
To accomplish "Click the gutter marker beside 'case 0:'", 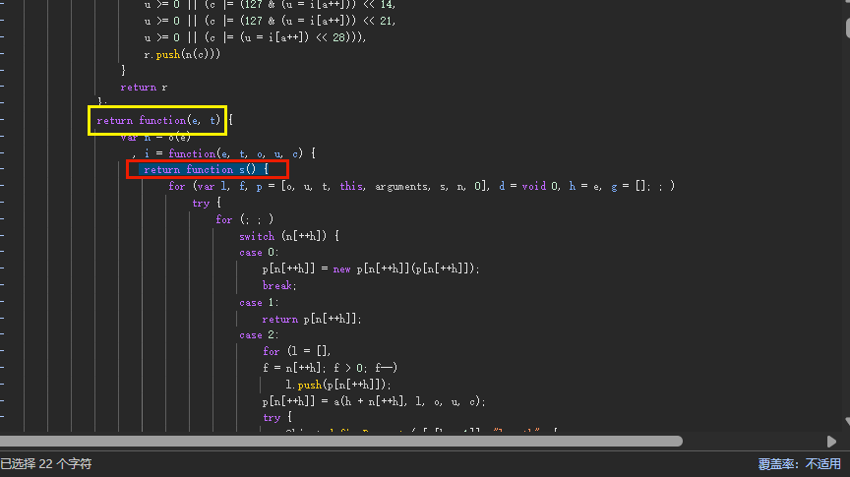I will [x=2, y=252].
